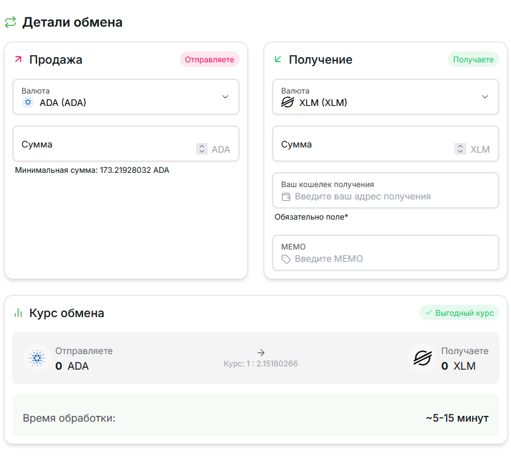Click the stepper arrows in XLM amount field
The image size is (511, 460).
coord(460,149)
